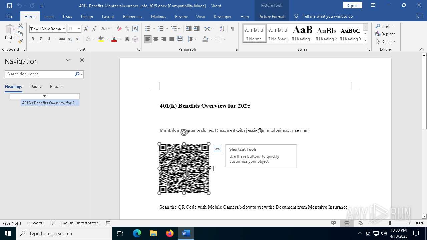Copy selection using the Copy icon
Image resolution: width=427 pixels, height=240 pixels.
point(20,34)
